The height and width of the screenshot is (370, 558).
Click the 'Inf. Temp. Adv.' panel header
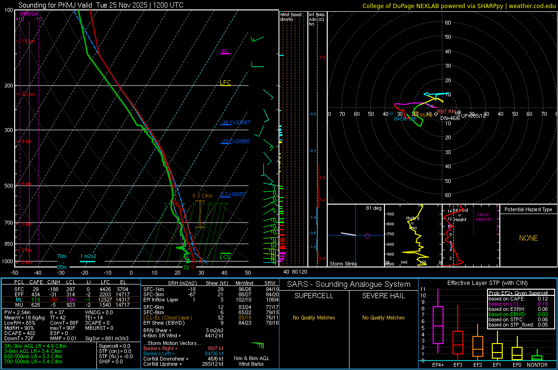[x=317, y=19]
